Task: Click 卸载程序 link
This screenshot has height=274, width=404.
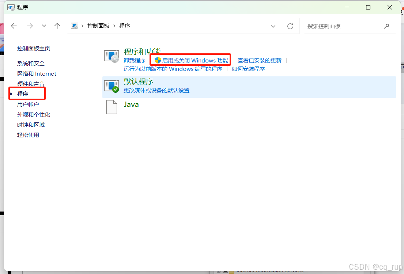Action: coord(135,61)
